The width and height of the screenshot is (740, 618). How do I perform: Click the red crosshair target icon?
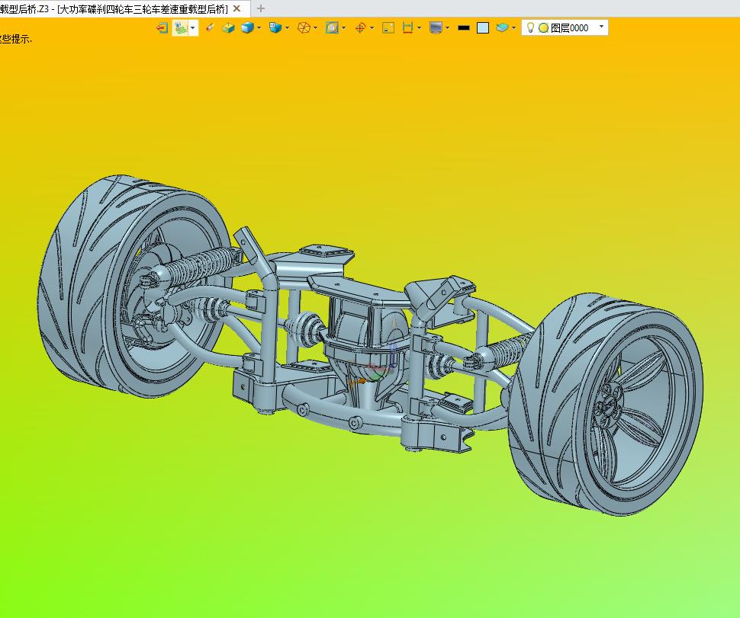coord(361,27)
